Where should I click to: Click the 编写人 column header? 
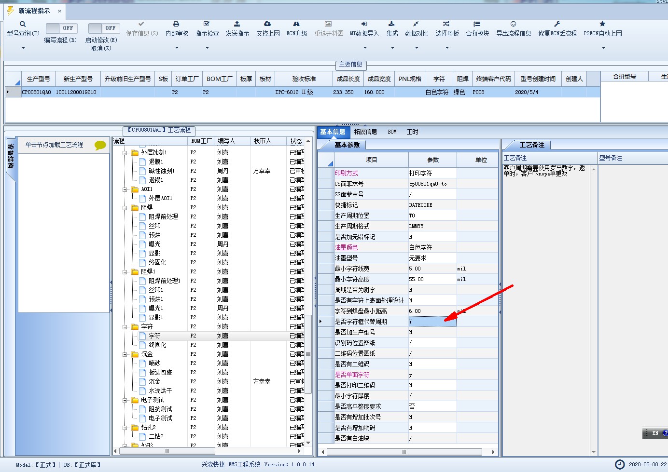[x=232, y=141]
